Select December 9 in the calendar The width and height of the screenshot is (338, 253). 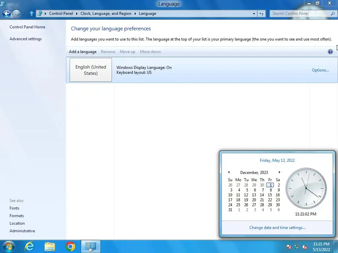pos(279,190)
